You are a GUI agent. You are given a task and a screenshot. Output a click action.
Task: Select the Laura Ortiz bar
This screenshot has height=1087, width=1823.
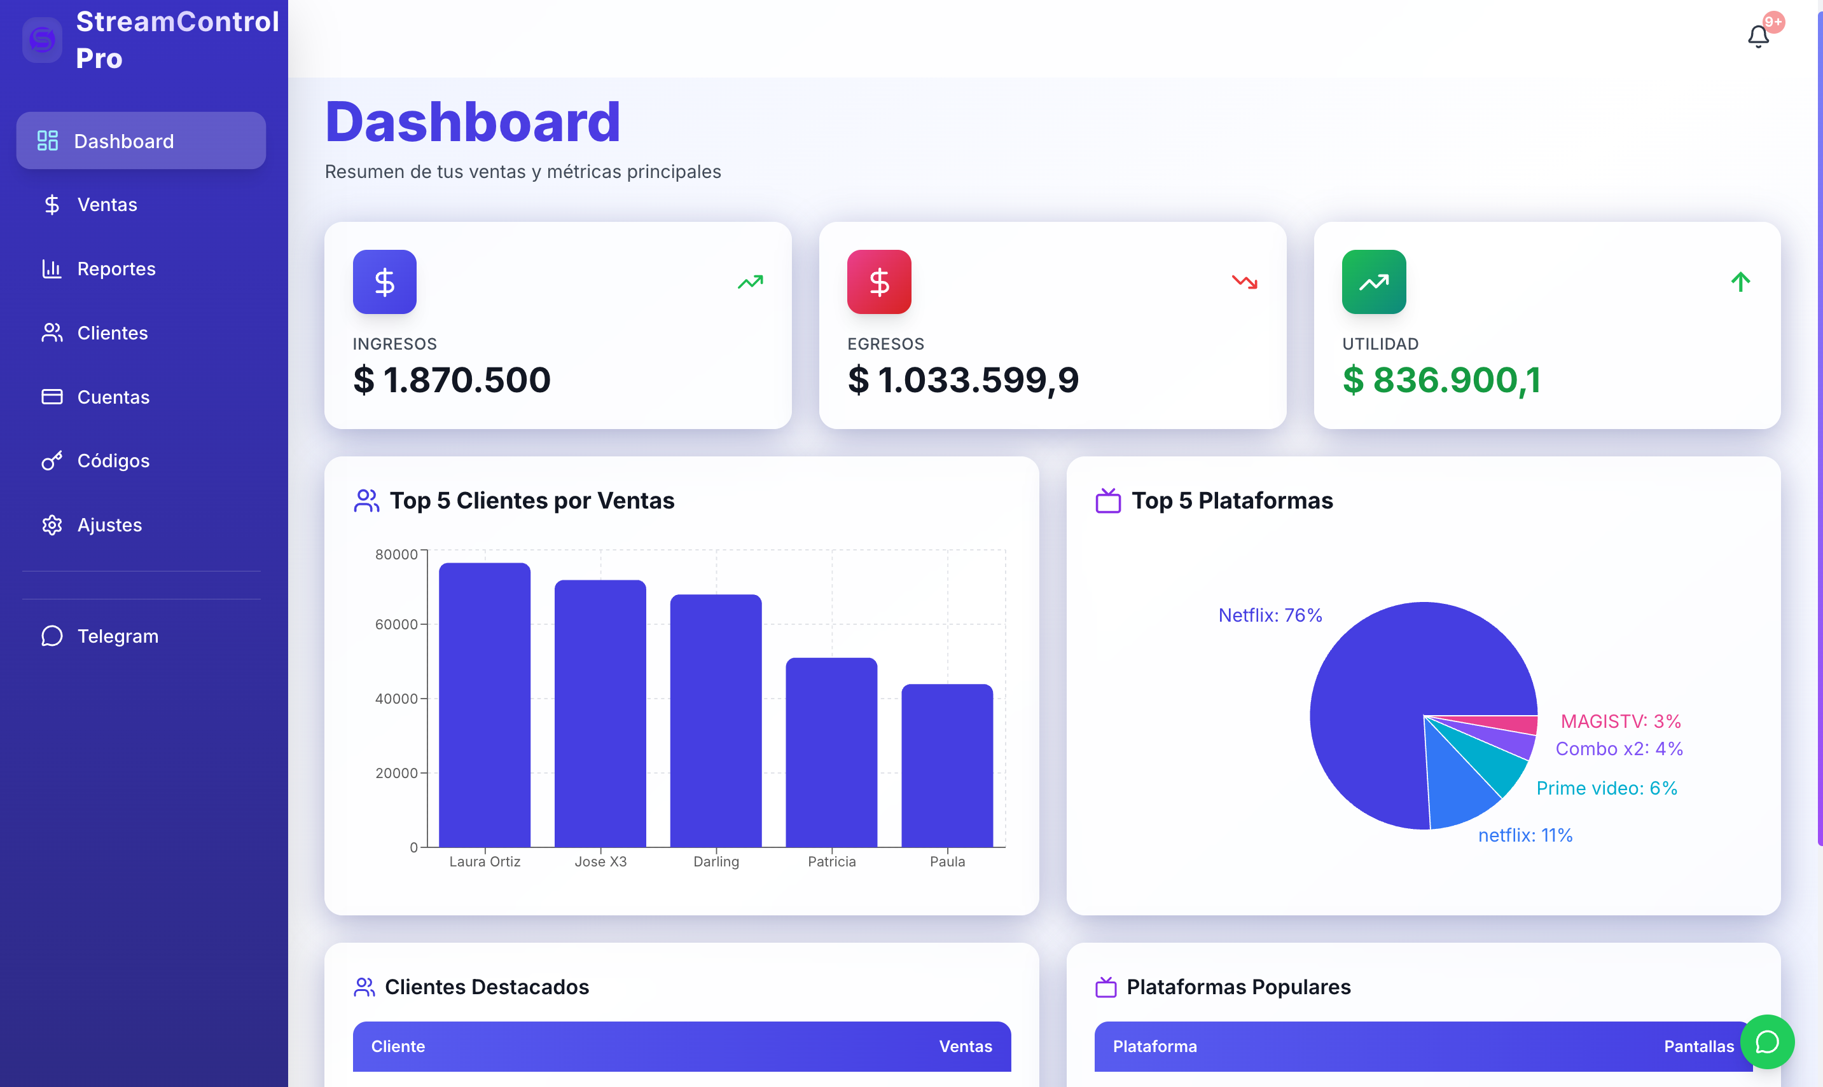click(484, 705)
